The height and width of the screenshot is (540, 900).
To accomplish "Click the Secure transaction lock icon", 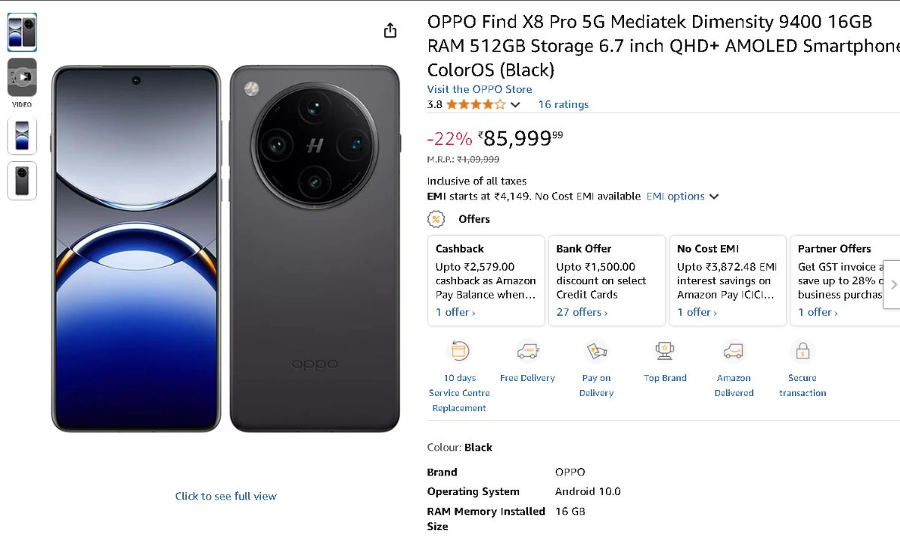I will pyautogui.click(x=802, y=351).
